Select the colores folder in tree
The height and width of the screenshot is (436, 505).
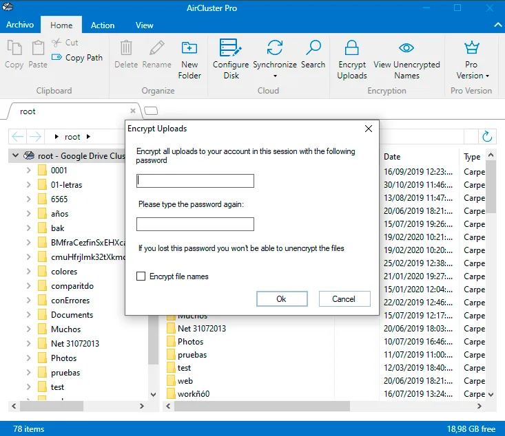(x=64, y=272)
